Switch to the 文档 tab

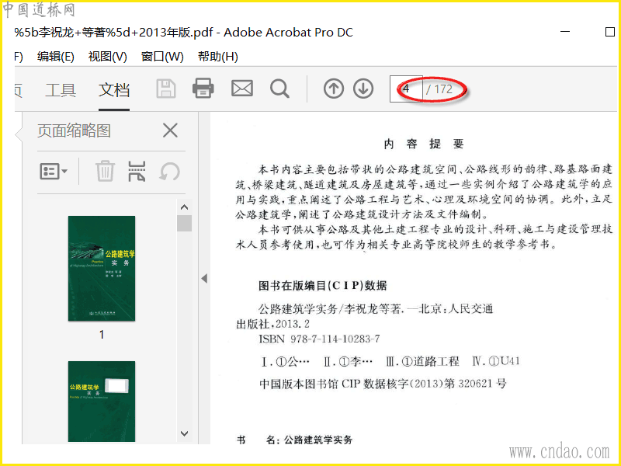point(114,90)
